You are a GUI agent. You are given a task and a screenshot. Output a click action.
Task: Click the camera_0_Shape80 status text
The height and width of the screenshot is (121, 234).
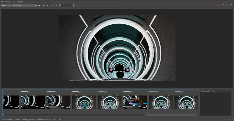click(28, 119)
